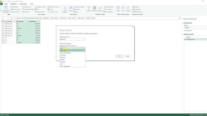Open the Rounding dropdown

tap(108, 9)
